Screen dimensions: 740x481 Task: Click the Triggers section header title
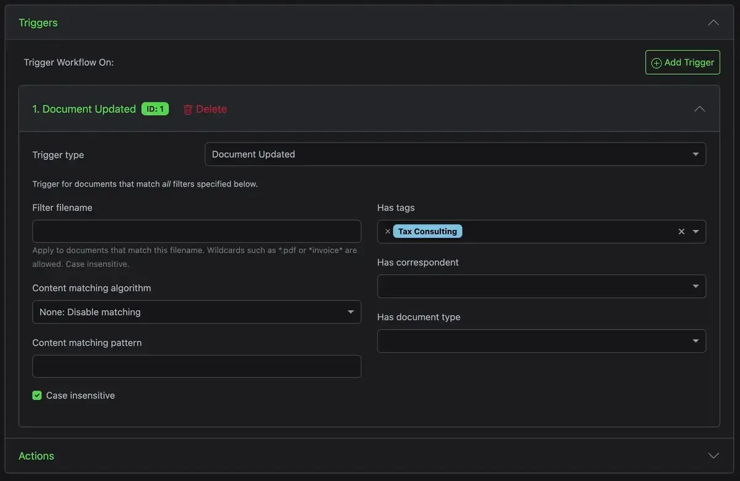point(38,23)
